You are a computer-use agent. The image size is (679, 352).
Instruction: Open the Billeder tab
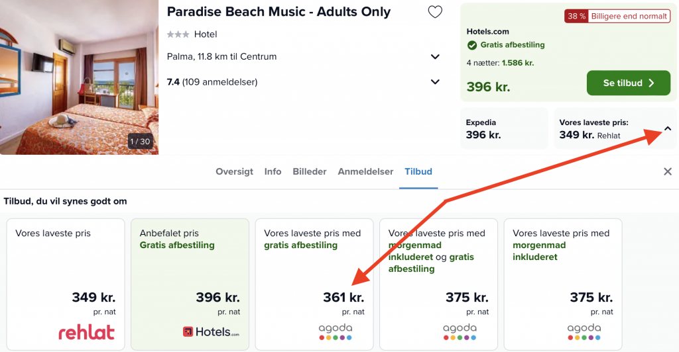point(309,171)
